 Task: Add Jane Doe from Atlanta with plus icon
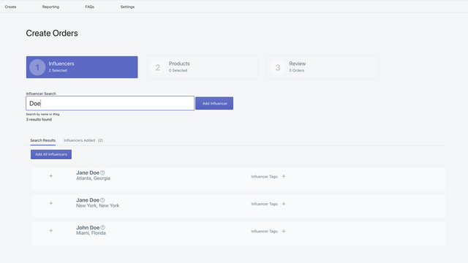[50, 176]
